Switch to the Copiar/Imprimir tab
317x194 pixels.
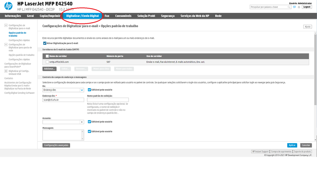pos(50,16)
